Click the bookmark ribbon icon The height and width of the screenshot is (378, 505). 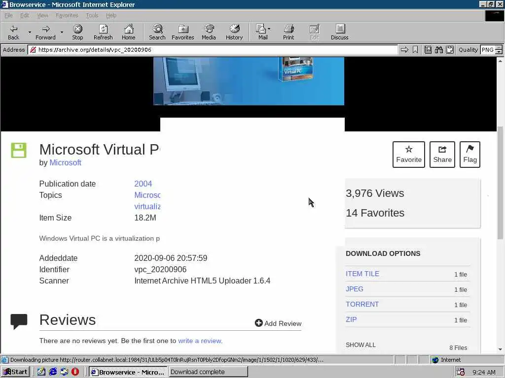tap(415, 50)
